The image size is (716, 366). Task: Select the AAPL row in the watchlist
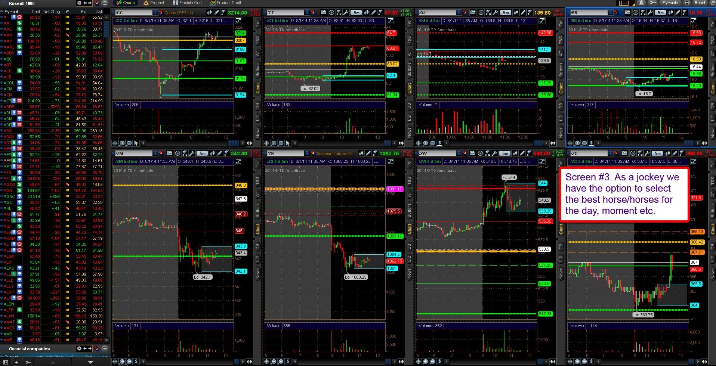point(52,47)
